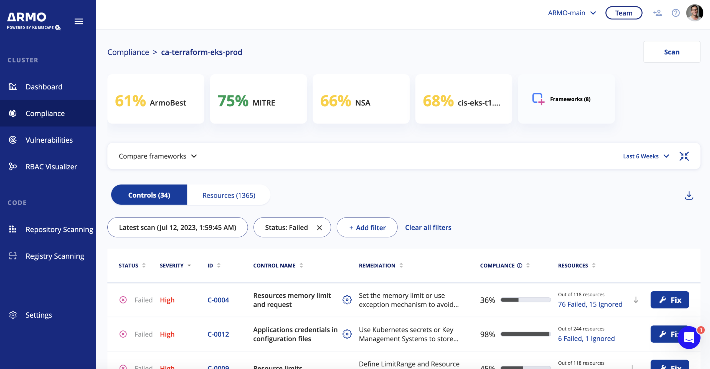Click the 6 Failed, 1 Ignored link
Screen dimensions: 710x369
[586, 338]
